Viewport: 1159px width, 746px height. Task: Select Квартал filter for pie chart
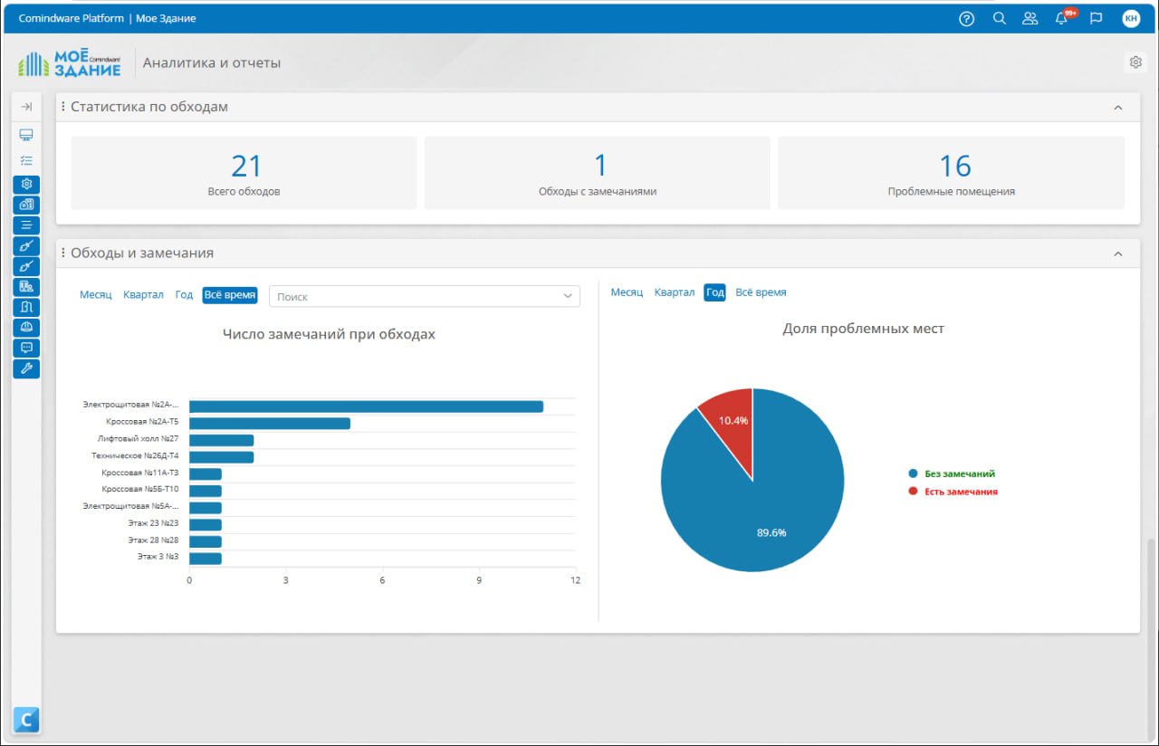point(675,292)
